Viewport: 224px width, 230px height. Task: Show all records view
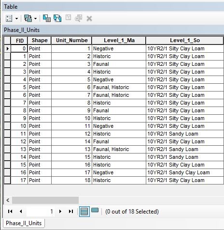click(84, 212)
